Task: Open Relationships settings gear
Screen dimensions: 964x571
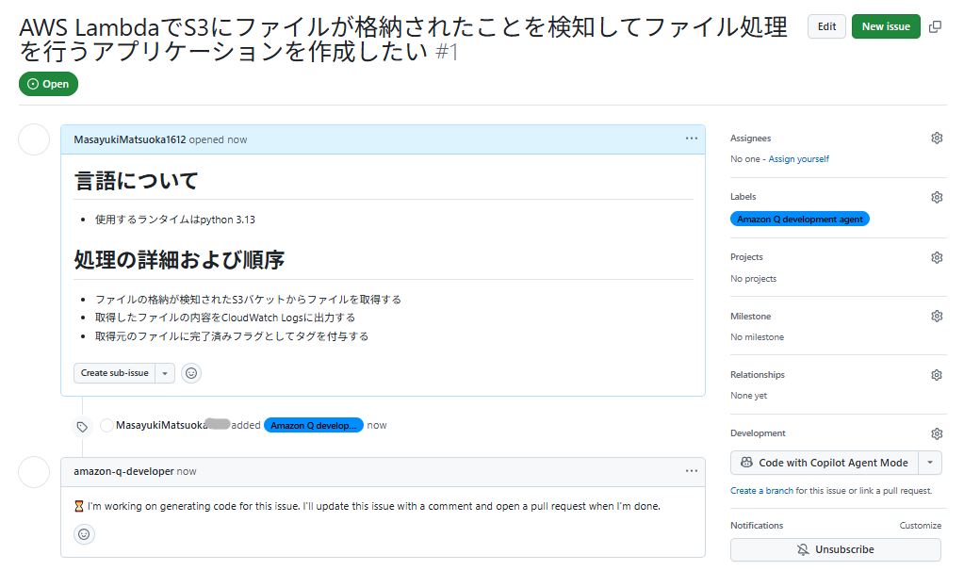Action: [x=937, y=374]
